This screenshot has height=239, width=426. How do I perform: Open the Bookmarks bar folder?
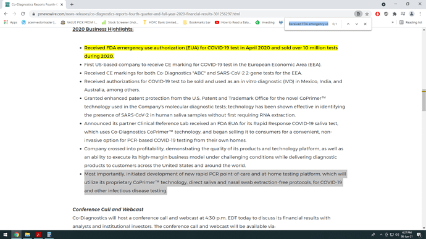[197, 23]
